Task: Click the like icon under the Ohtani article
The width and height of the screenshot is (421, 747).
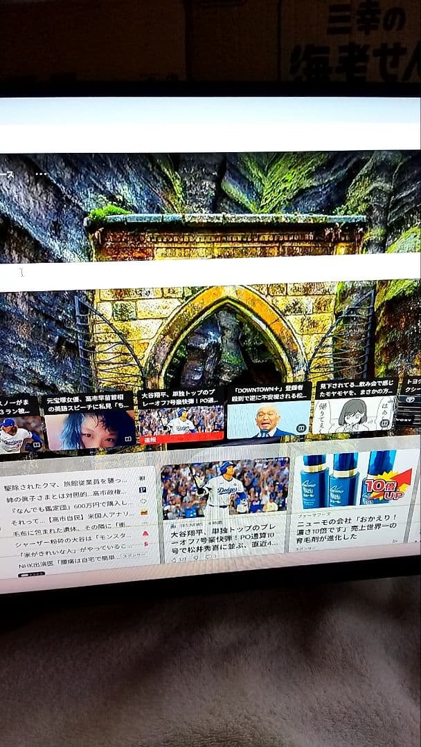Action: (x=174, y=559)
